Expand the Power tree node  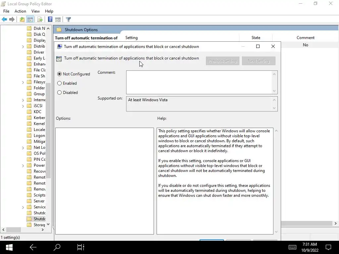[x=23, y=165]
